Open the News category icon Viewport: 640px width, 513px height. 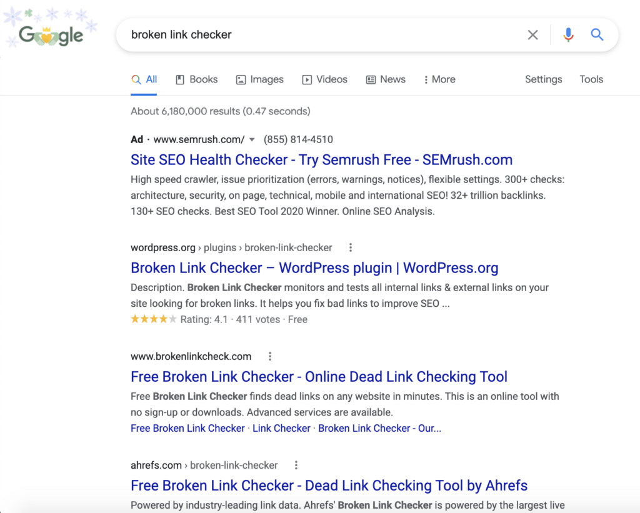click(371, 79)
